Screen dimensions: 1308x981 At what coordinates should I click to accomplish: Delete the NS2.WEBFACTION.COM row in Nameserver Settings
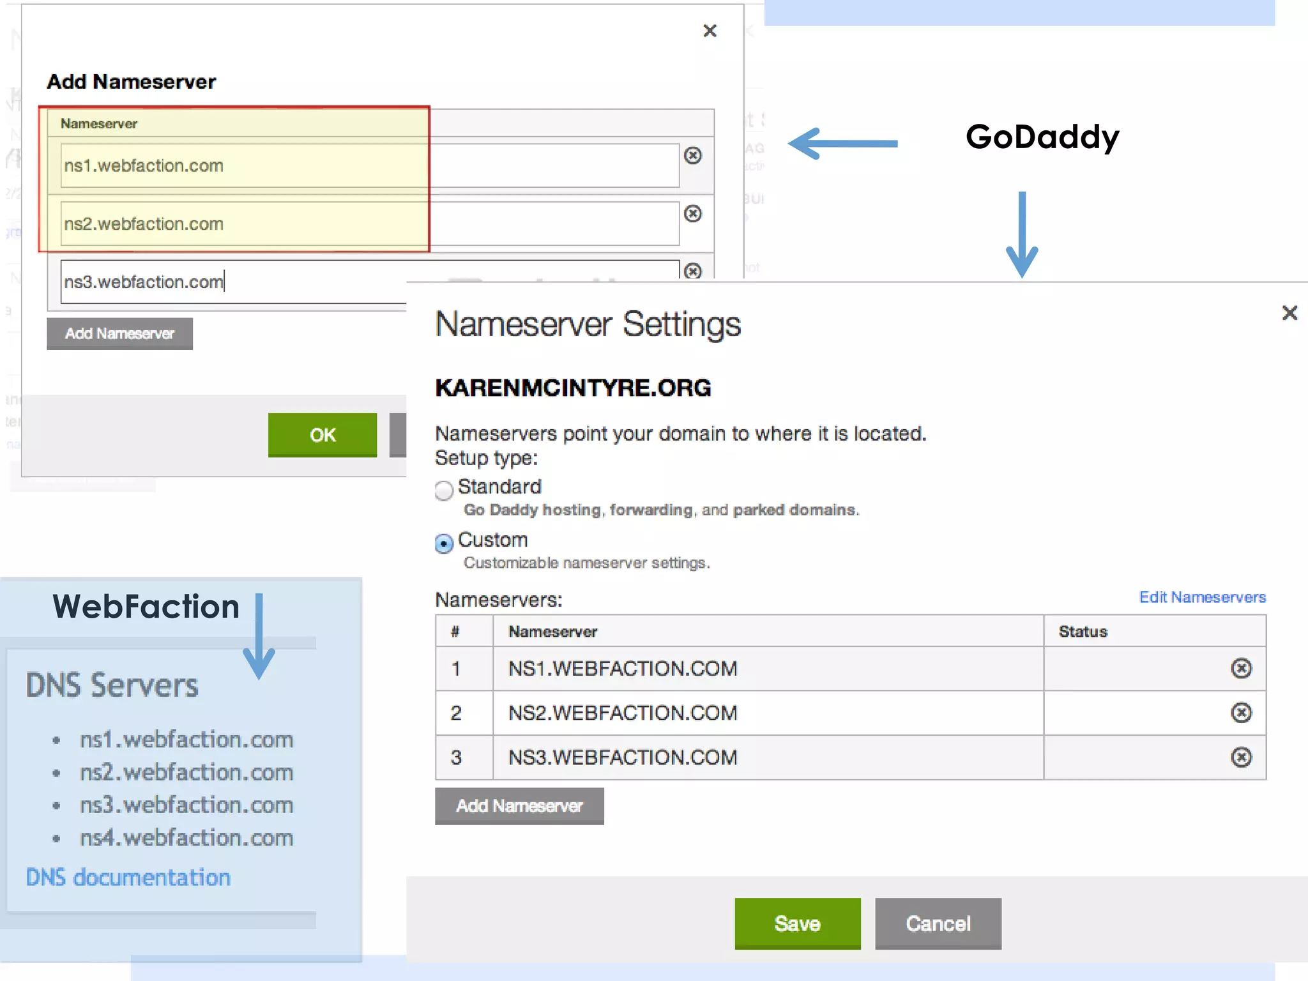(x=1241, y=713)
